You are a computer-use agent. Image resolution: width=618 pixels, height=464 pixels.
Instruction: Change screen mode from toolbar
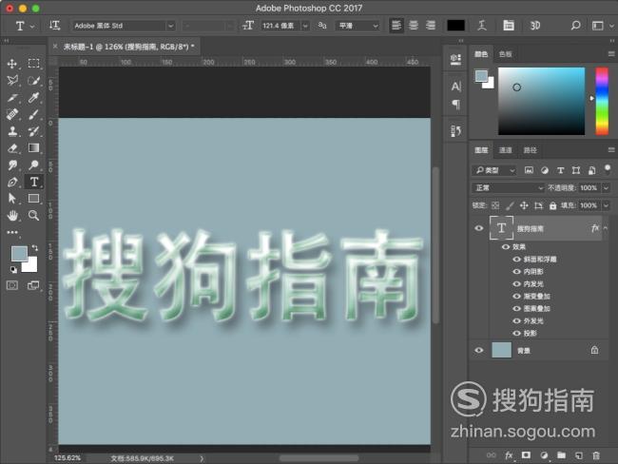pos(33,285)
